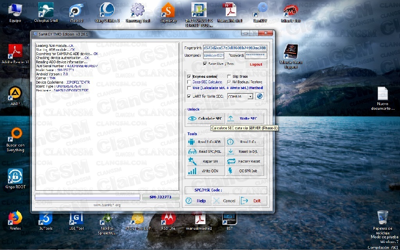Viewport: 400px width, 250px height.
Task: Launch SamKEY desktop shortcut
Action: (x=260, y=13)
